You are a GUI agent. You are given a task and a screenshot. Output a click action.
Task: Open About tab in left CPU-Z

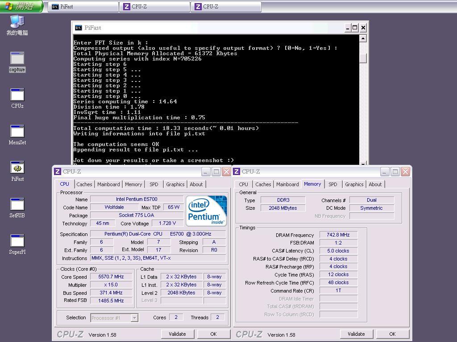click(196, 184)
